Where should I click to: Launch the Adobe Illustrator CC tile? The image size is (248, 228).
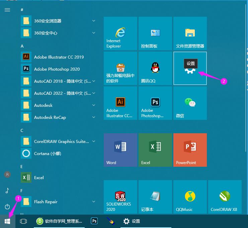120,103
